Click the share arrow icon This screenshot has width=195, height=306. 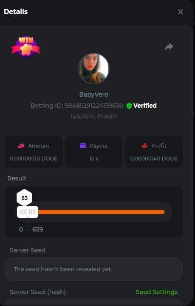click(x=169, y=47)
